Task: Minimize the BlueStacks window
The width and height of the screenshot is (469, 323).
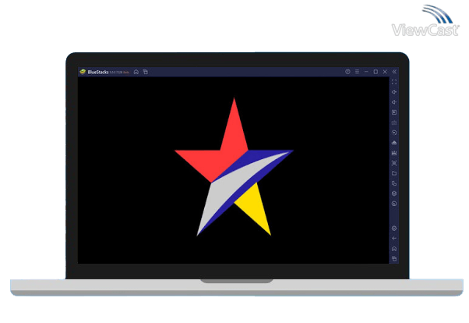Action: pos(366,72)
